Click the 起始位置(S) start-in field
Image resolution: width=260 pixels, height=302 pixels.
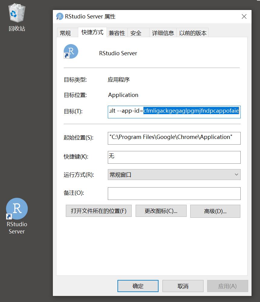tap(174, 138)
